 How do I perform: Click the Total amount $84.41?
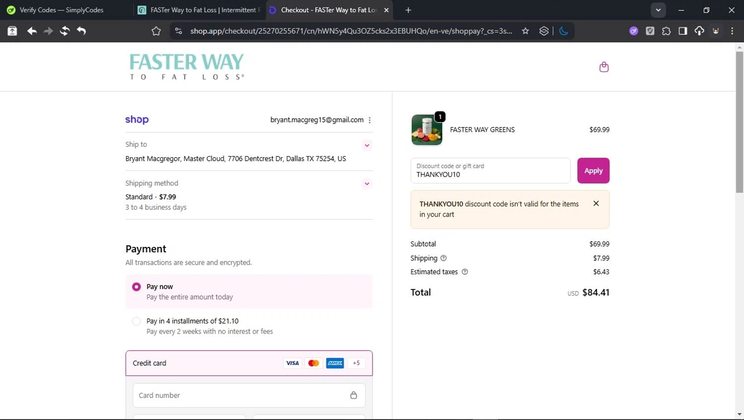(x=596, y=293)
